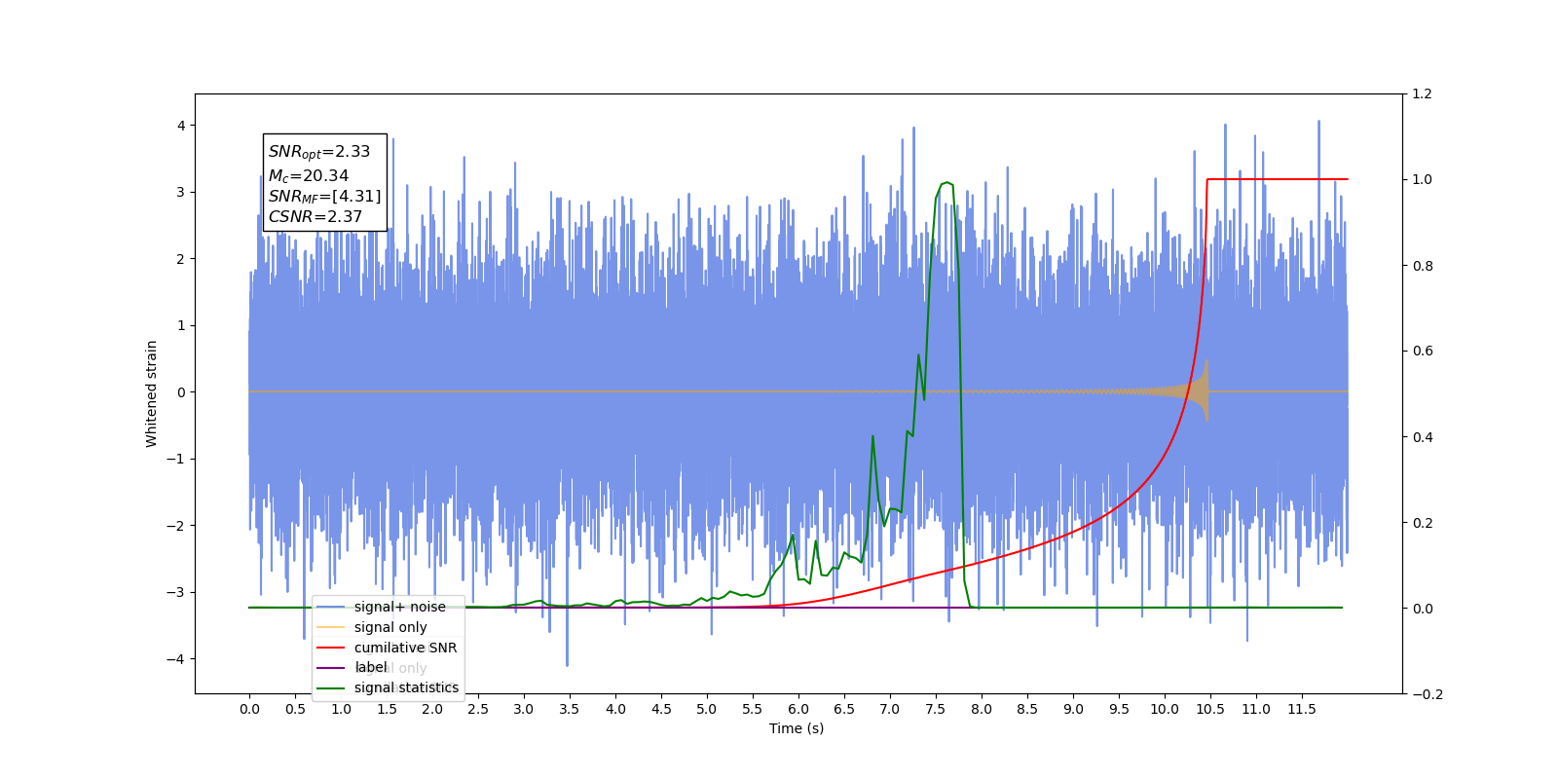This screenshot has width=1558, height=779.
Task: Click the 'Time (s)' x-axis label
Action: click(797, 728)
